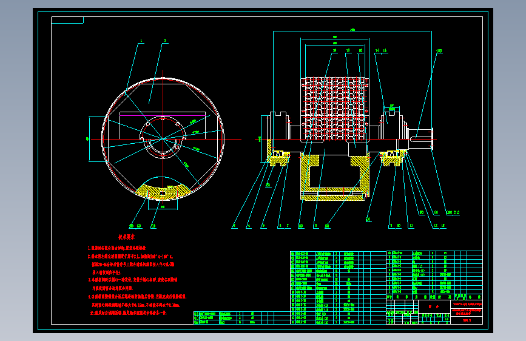Click the topmost overall width dimension line
The height and width of the screenshot is (341, 526).
coord(352,32)
